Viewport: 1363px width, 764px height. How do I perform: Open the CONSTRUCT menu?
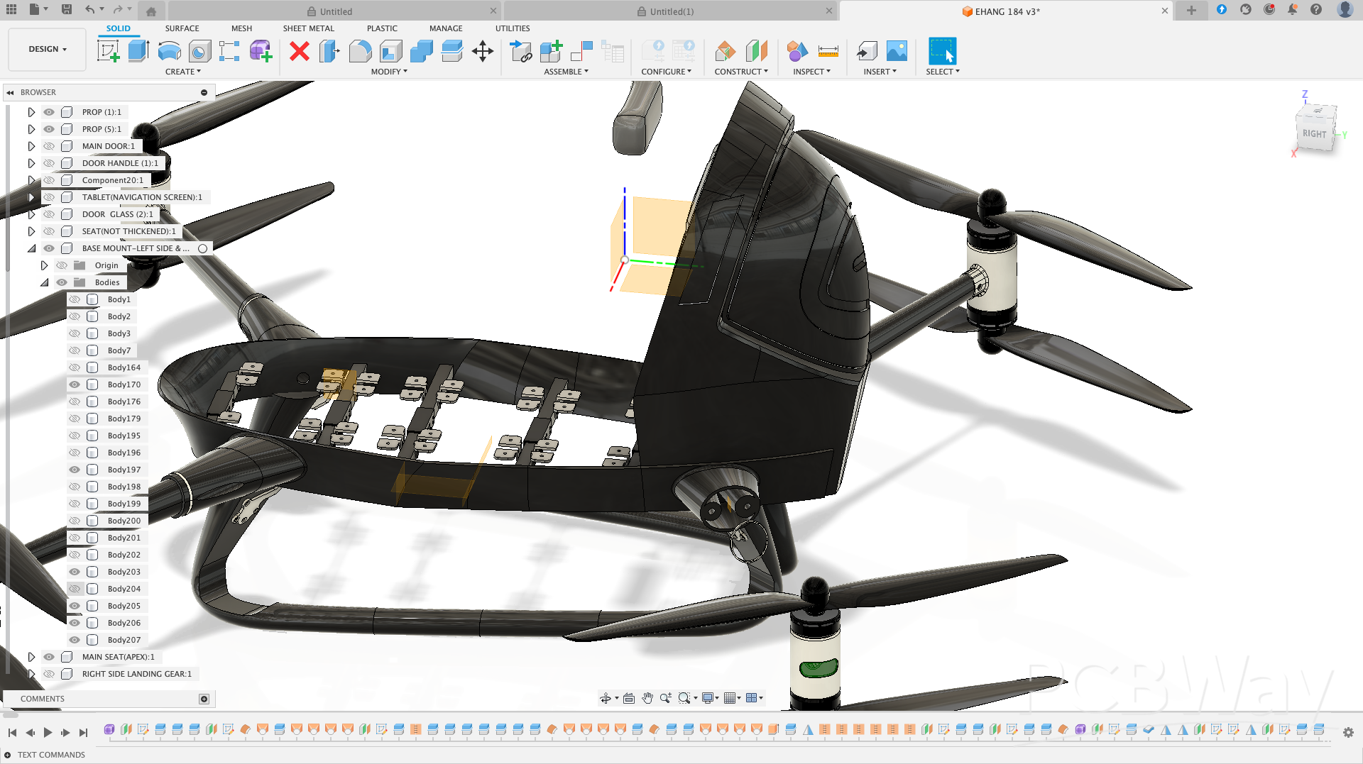tap(740, 72)
